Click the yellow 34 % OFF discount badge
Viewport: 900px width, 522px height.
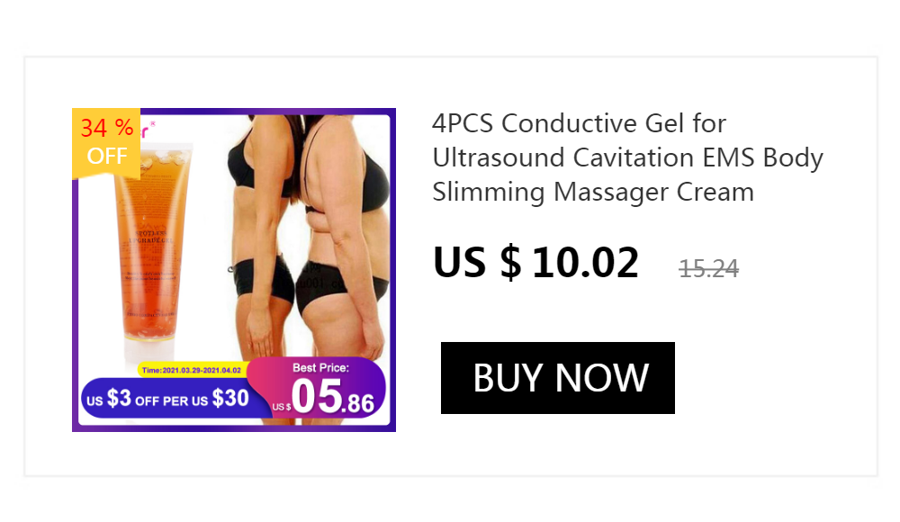(x=106, y=143)
